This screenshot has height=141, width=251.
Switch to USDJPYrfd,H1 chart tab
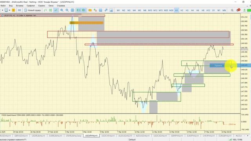point(91,136)
